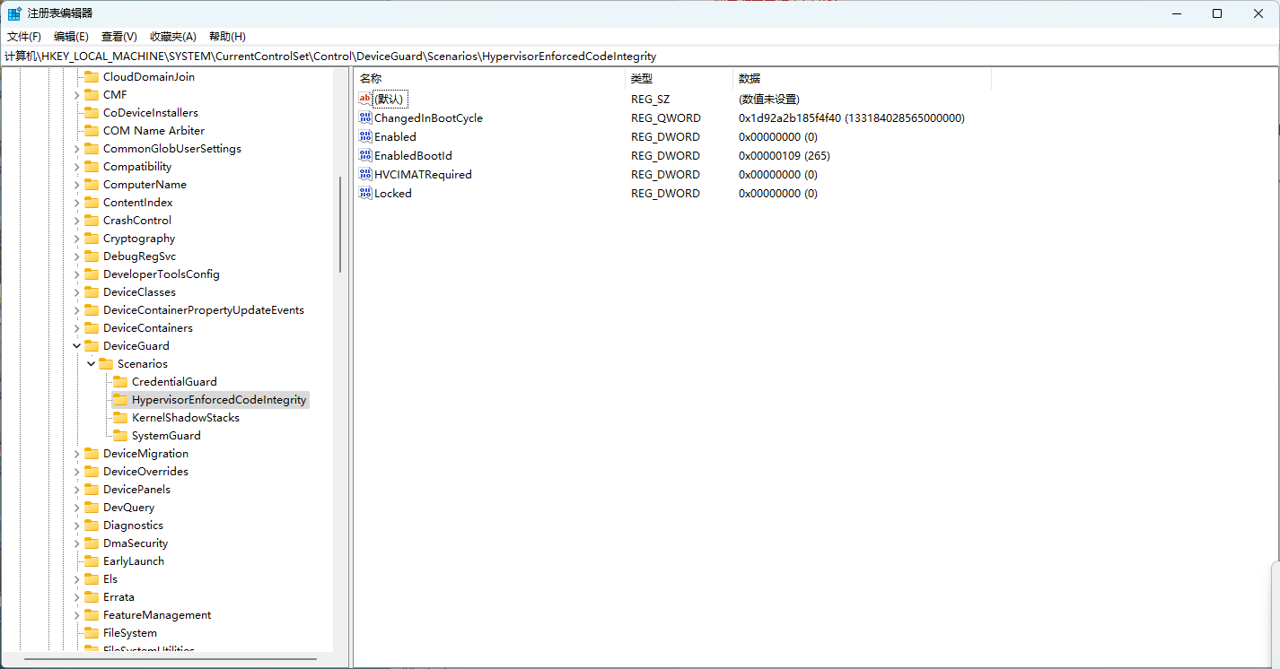Open the 帮助(H) menu

point(227,37)
